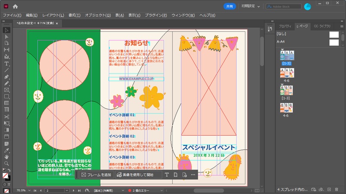Click the page icon in contextual bar
Viewport: 346px width, 194px height.
tap(176, 175)
